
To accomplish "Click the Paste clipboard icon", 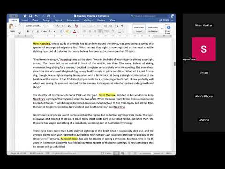I will pyautogui.click(x=11, y=27).
